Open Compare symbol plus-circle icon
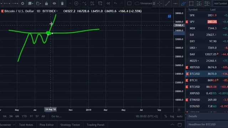The height and width of the screenshot is (128, 228). [76, 3]
